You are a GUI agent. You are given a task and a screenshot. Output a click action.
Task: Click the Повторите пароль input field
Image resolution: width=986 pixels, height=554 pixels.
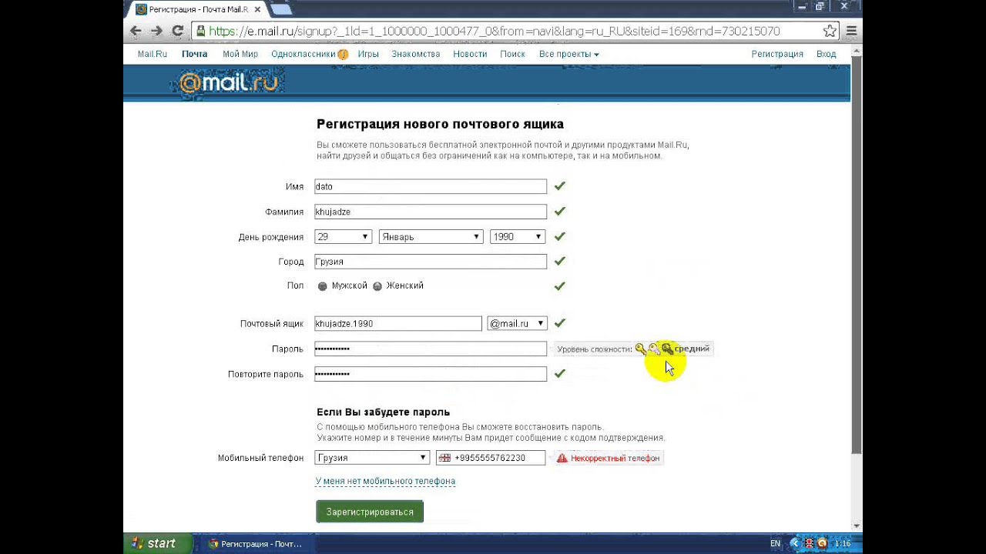431,374
